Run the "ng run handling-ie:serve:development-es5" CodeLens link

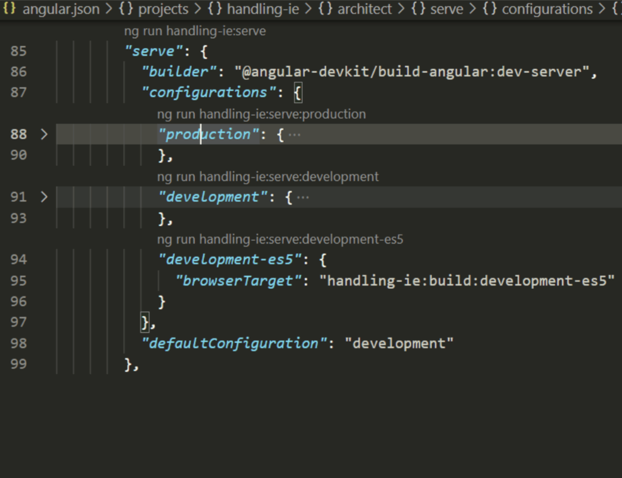tap(281, 239)
